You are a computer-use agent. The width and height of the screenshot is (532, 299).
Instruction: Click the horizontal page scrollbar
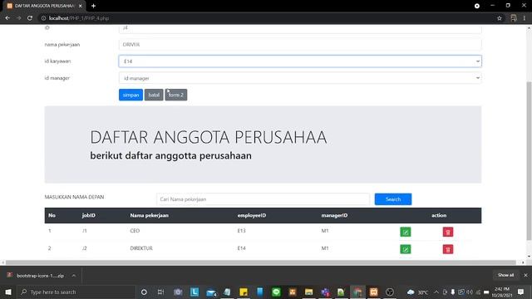(x=260, y=262)
